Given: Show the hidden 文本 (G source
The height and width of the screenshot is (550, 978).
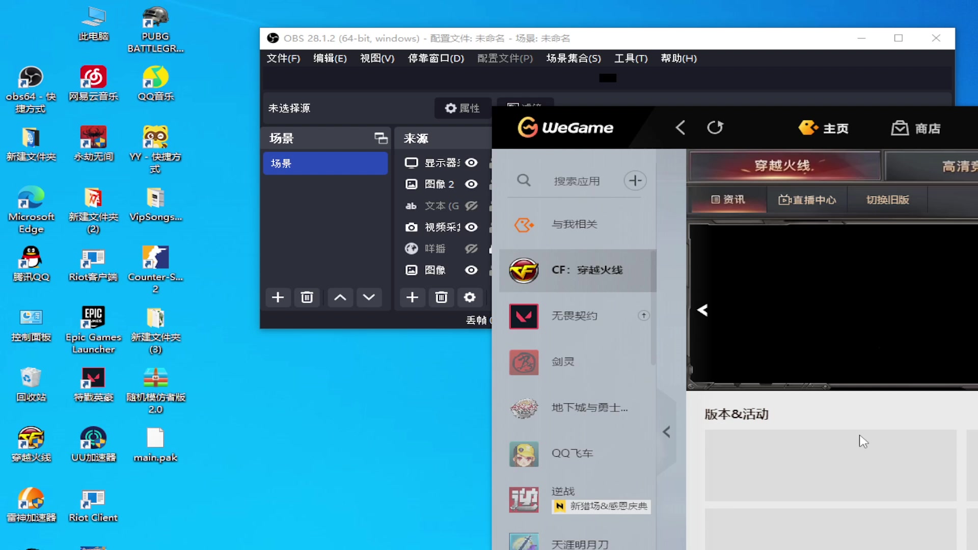Looking at the screenshot, I should click(x=472, y=206).
